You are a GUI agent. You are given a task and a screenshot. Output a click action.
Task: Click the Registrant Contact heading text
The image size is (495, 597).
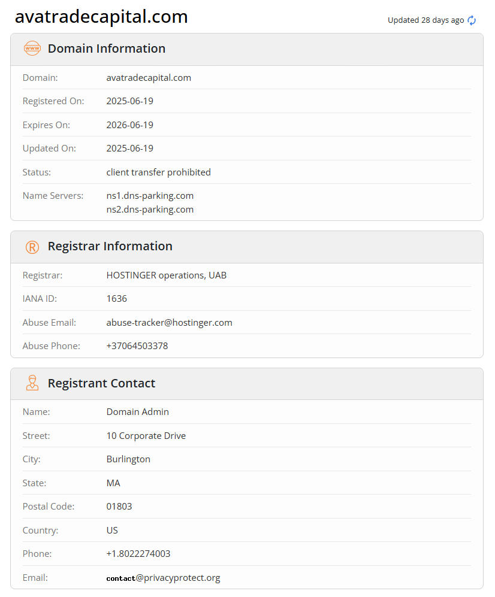click(101, 383)
